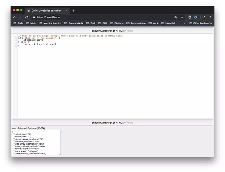Click the "preserve_newlines": true JSON line
225x172 pixels.
pos(26,142)
